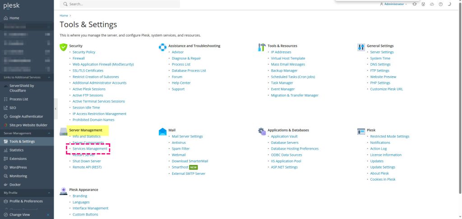Hide the sidebar using the collapse arrow

click(56, 109)
